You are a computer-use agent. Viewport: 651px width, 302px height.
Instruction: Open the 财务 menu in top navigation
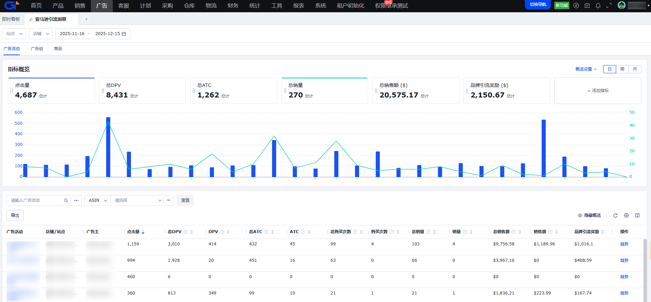pyautogui.click(x=233, y=6)
